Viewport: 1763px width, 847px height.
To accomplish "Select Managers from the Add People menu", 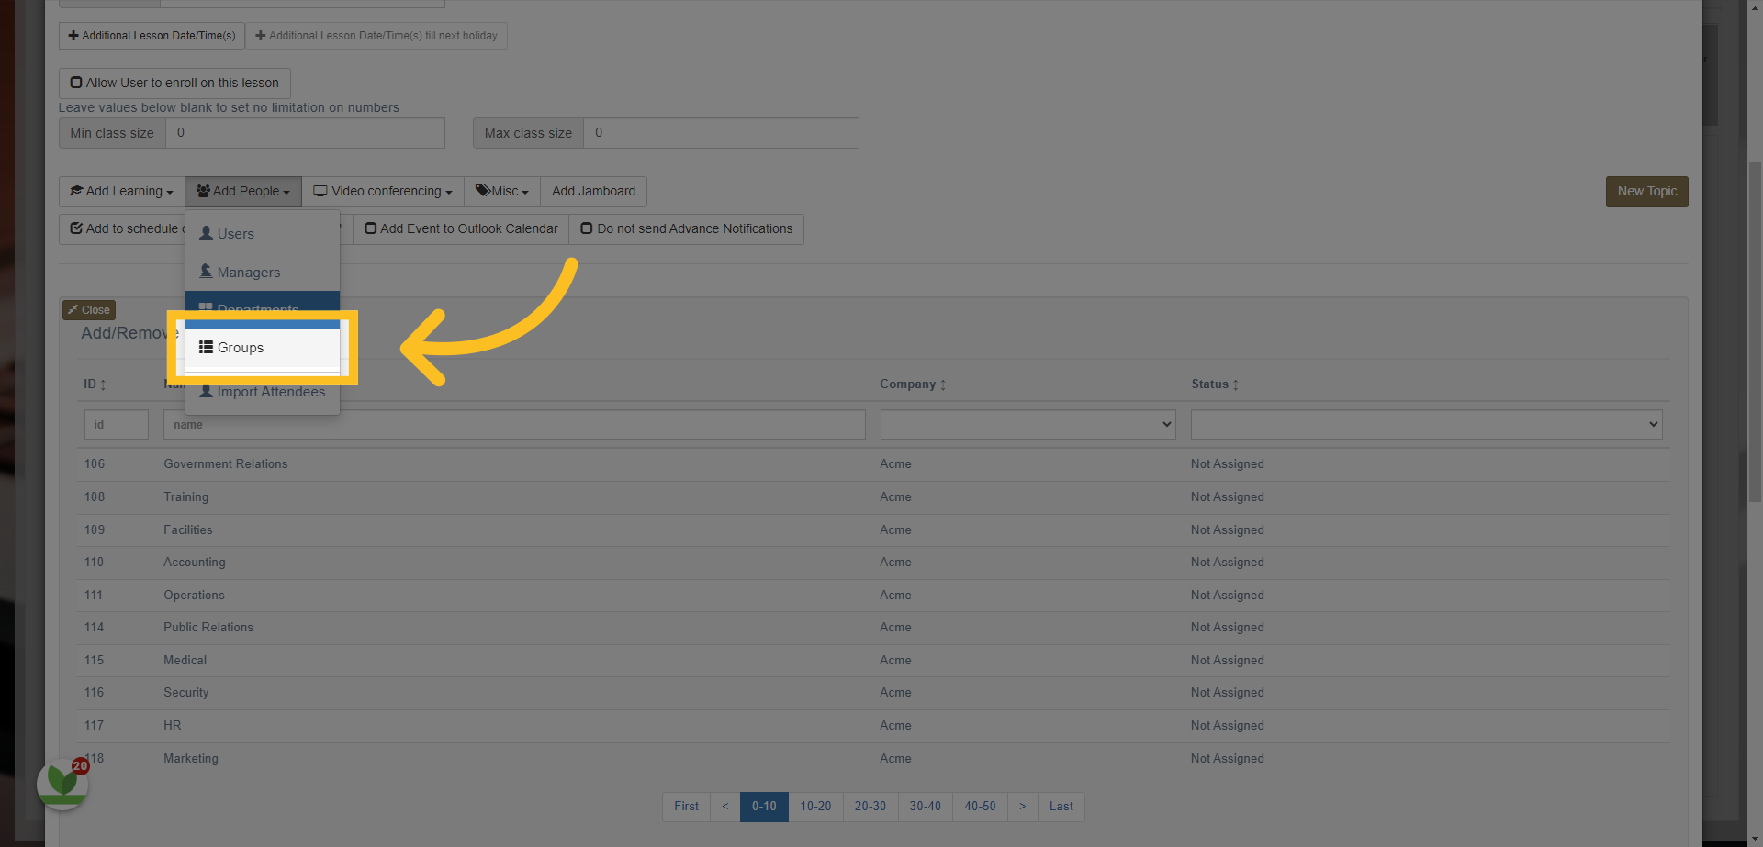I will (263, 273).
